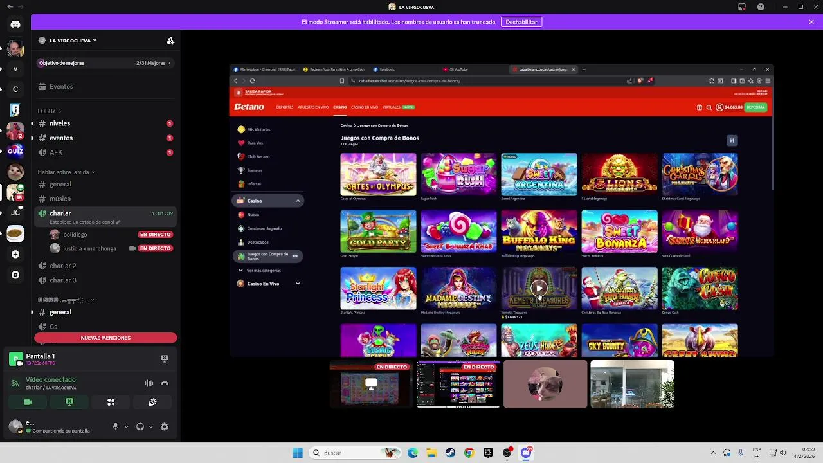Open Google Chrome from taskbar
823x463 pixels.
click(469, 453)
